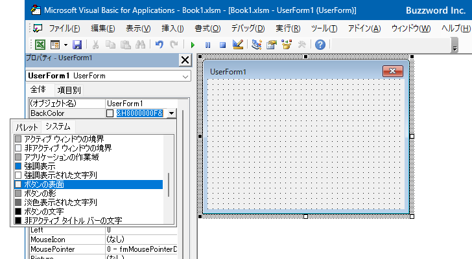Open the ウィンドウ(W) menu

click(x=411, y=28)
